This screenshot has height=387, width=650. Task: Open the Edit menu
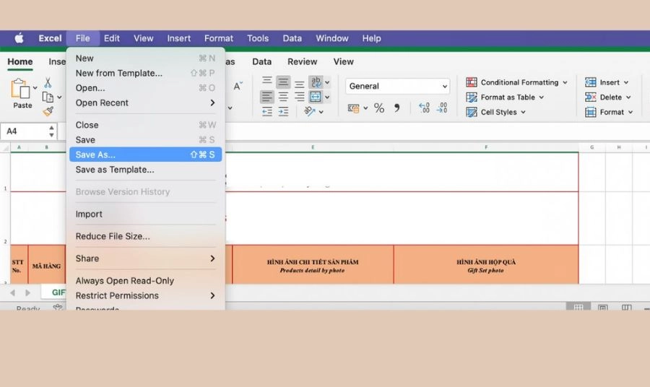coord(111,38)
